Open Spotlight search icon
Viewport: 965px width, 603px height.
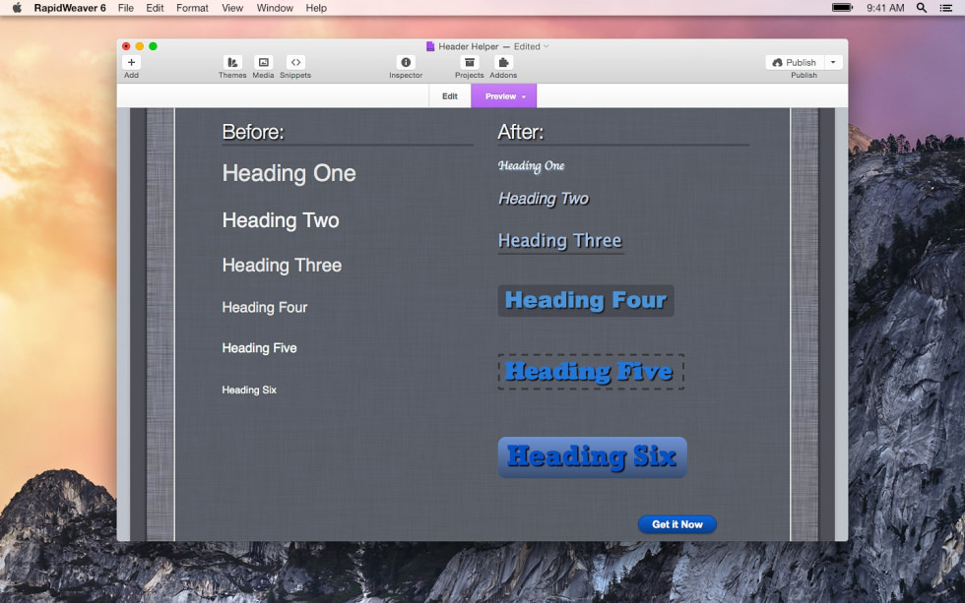[x=922, y=7]
